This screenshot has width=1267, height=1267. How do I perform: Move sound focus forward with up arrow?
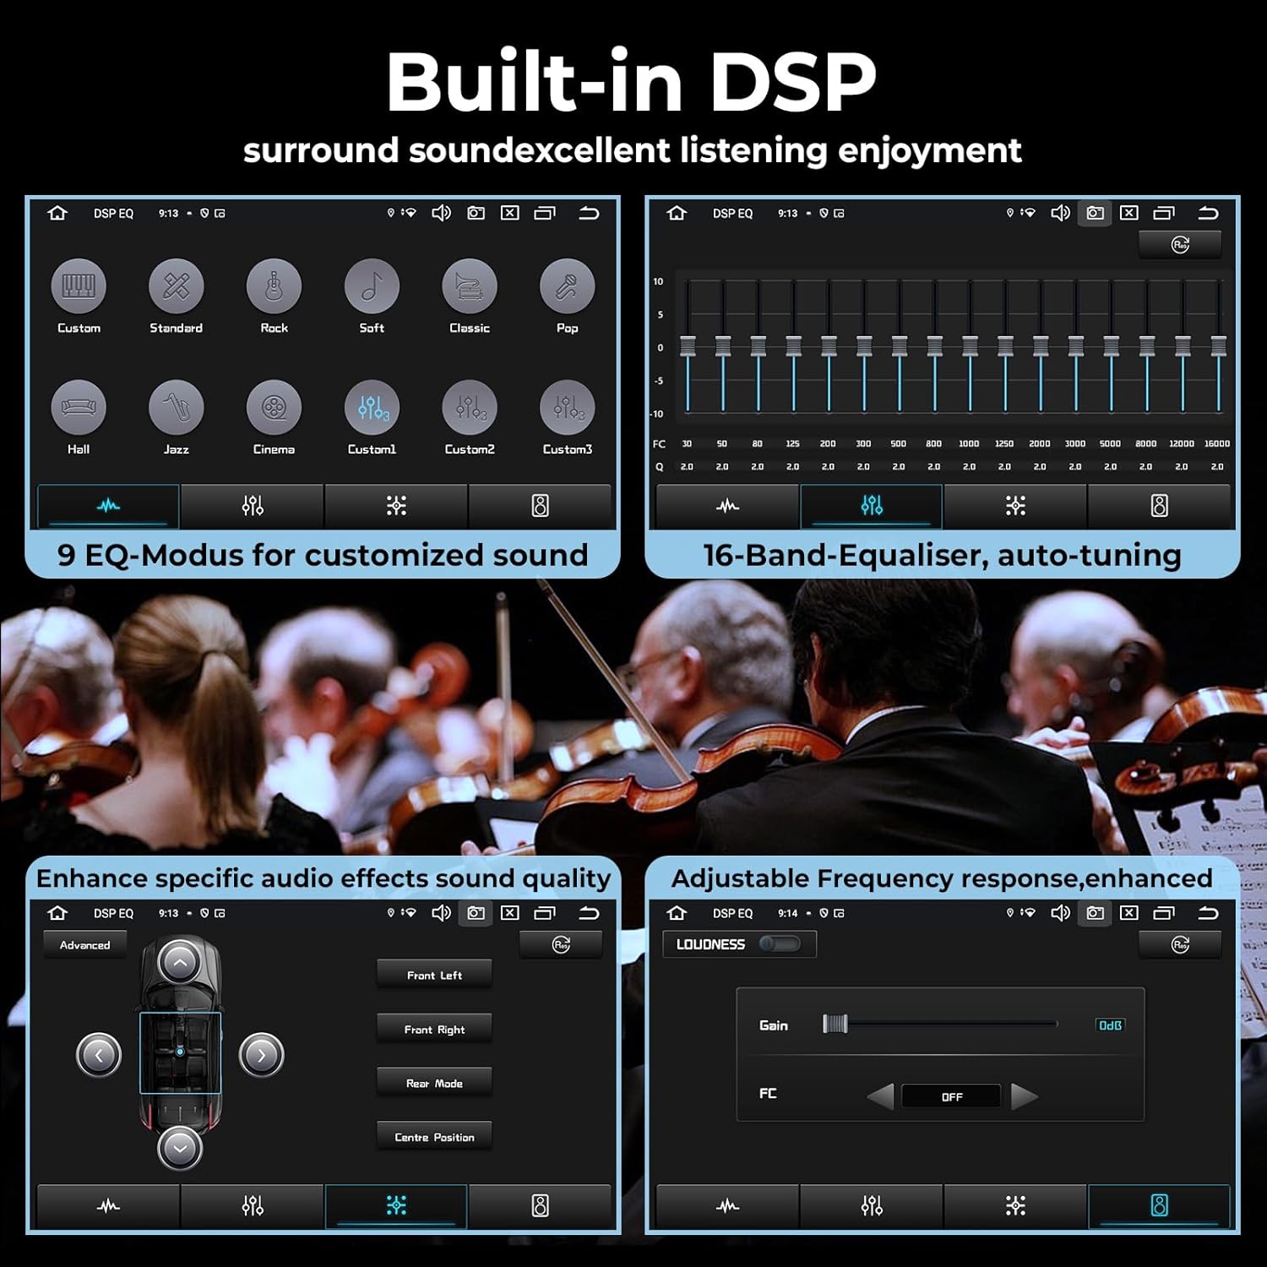tap(180, 962)
